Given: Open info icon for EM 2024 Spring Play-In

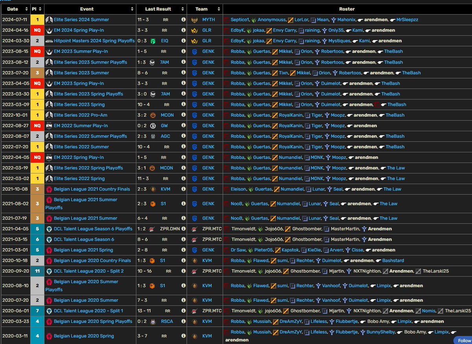Looking at the screenshot, I should [x=183, y=30].
